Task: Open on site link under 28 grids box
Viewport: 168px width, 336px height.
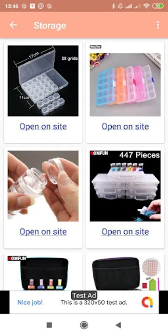Action: point(43,127)
